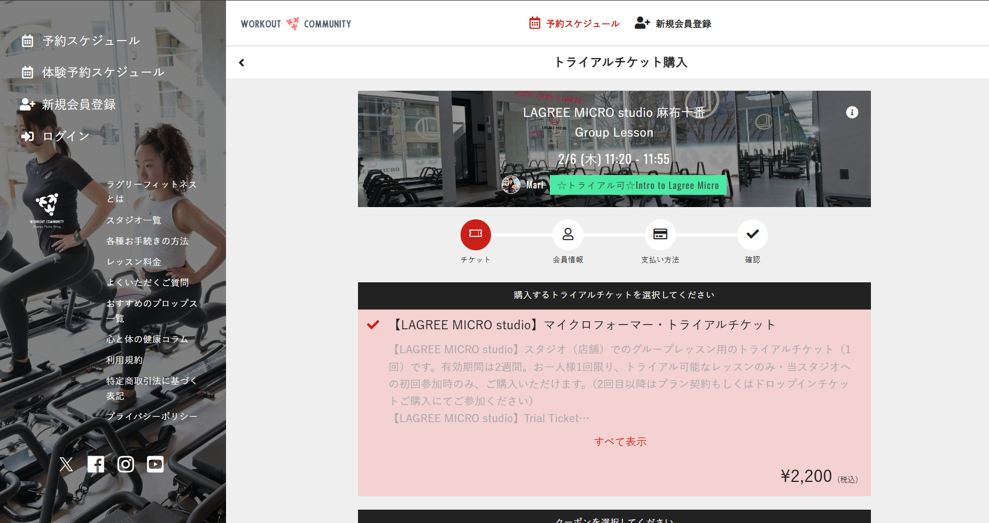Image resolution: width=989 pixels, height=523 pixels.
Task: Open the 特定商取引法に基づく表記 link
Action: click(x=152, y=389)
